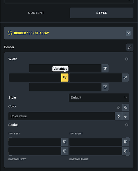This screenshot has width=138, height=171.
Task: Click the TOP RIGHT caption
Action: (76, 134)
